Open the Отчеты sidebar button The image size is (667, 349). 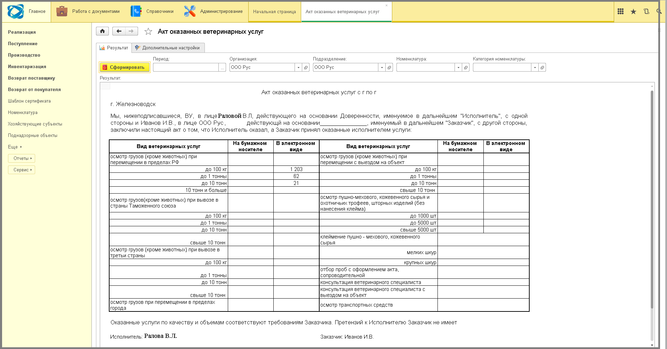[x=22, y=158]
